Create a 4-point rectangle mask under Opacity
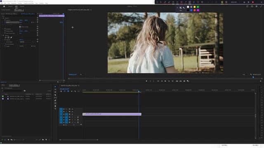This screenshot has width=264, height=148. [x=8, y=37]
